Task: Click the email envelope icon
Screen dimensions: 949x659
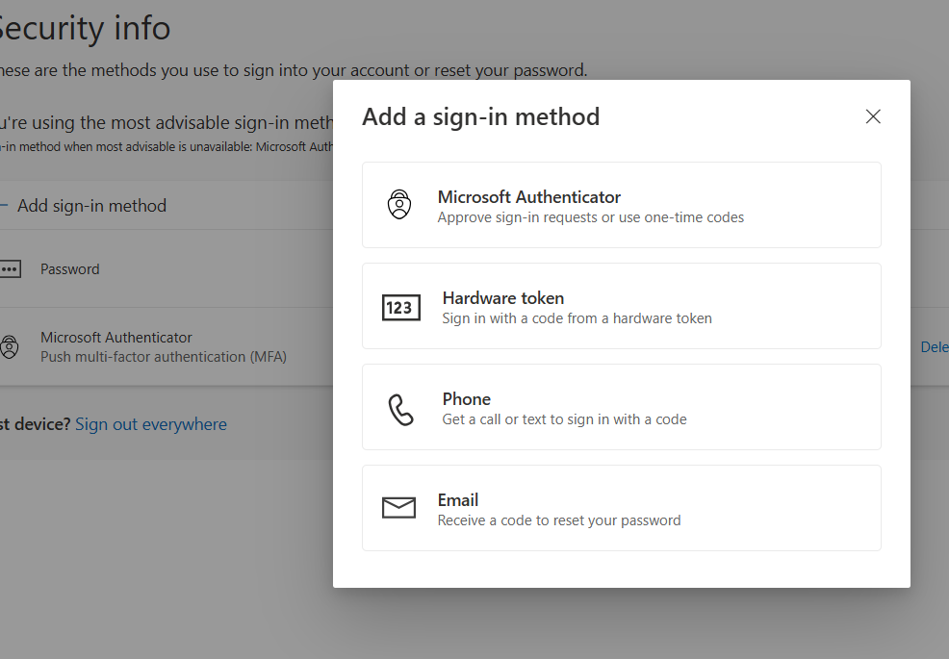Action: click(x=398, y=508)
